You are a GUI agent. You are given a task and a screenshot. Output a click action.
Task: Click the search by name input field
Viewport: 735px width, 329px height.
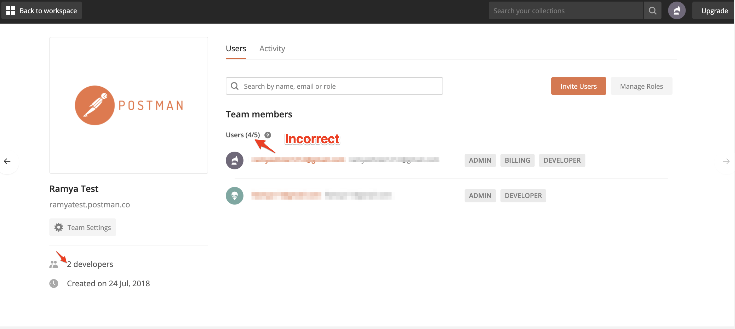point(334,86)
